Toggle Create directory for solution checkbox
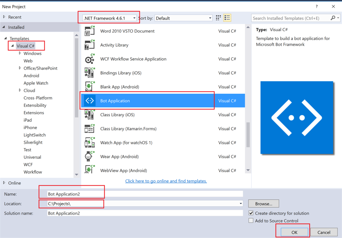The width and height of the screenshot is (342, 238). point(251,213)
